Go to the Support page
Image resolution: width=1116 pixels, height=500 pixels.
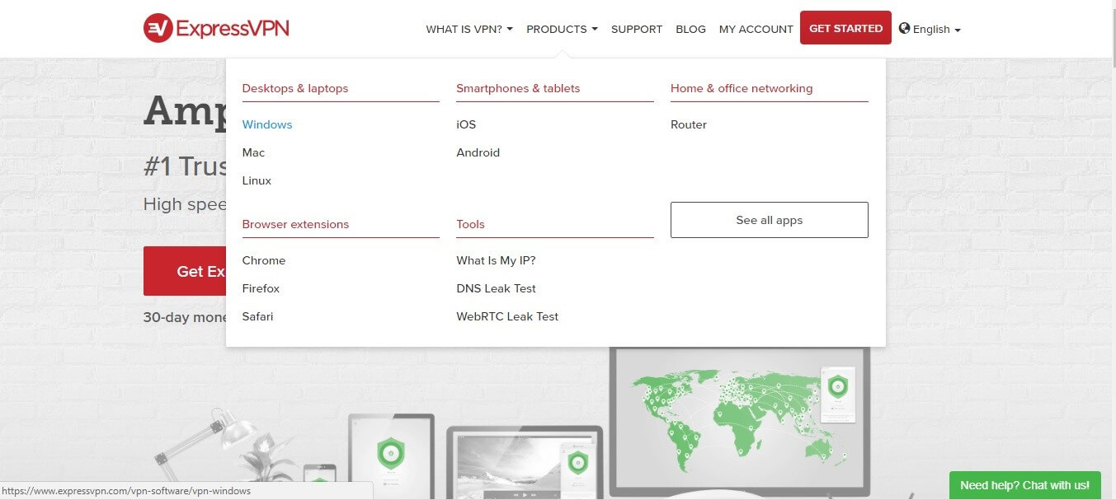[637, 29]
